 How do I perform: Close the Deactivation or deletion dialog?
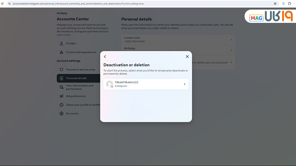[187, 56]
